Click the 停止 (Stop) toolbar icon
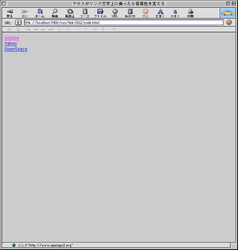This screenshot has width=238, height=250. [x=145, y=13]
